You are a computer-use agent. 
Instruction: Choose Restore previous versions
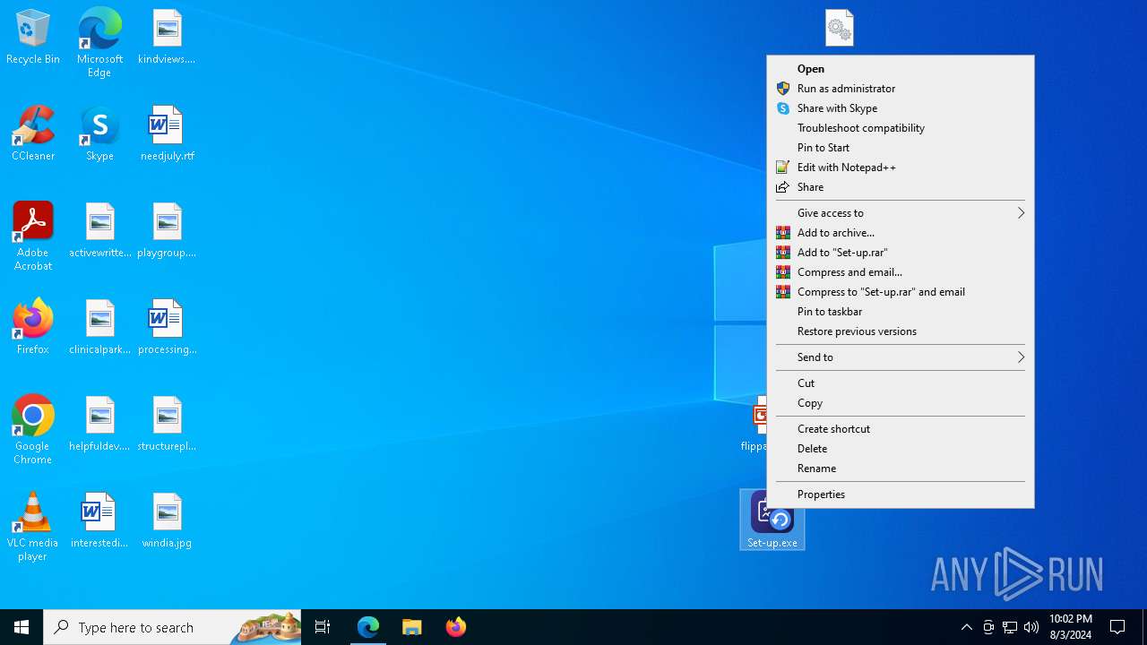901,331
